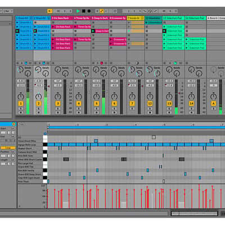Solo track 1 with its S button
This screenshot has height=225, width=225.
[x=21, y=109]
